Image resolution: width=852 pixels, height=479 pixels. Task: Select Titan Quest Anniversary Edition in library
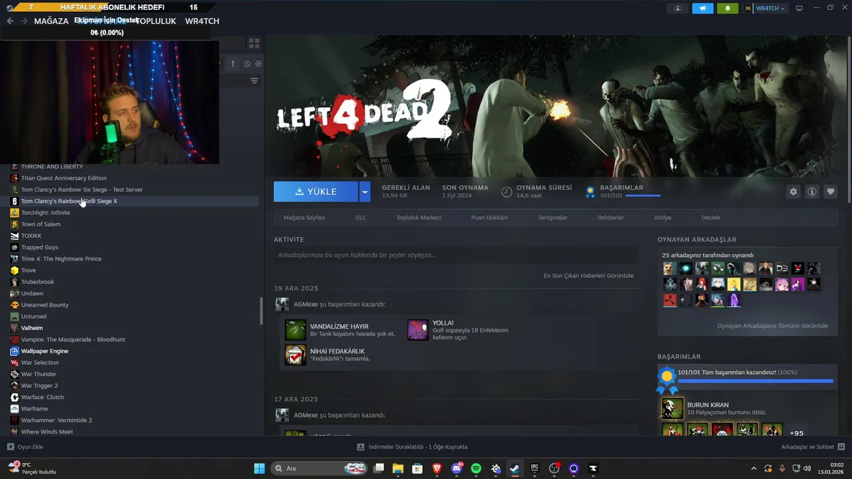coord(64,178)
